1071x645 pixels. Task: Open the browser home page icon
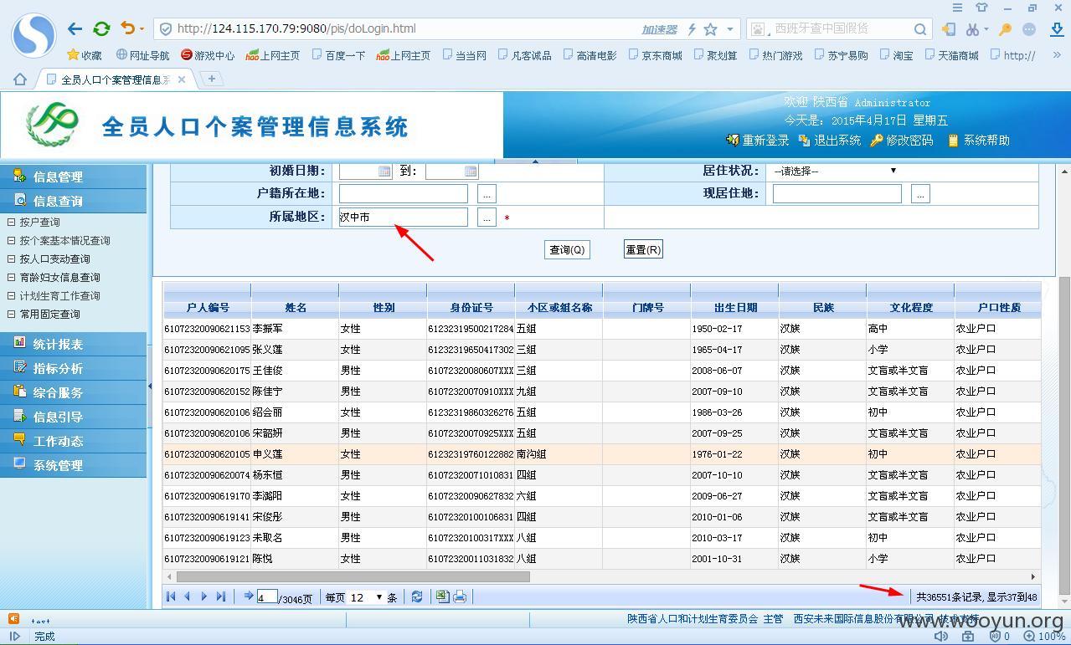tap(19, 79)
